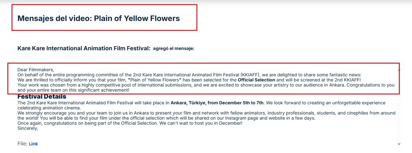412x153 pixels.
Task: Click the "Festival Details" heading
Action: [42, 96]
